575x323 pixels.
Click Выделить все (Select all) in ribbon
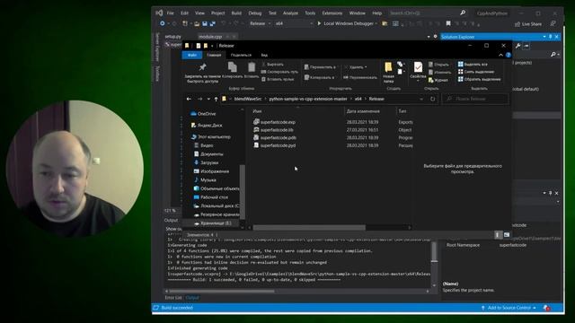[473, 64]
